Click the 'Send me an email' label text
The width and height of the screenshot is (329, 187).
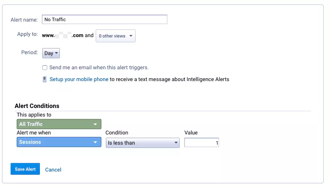[x=99, y=68]
